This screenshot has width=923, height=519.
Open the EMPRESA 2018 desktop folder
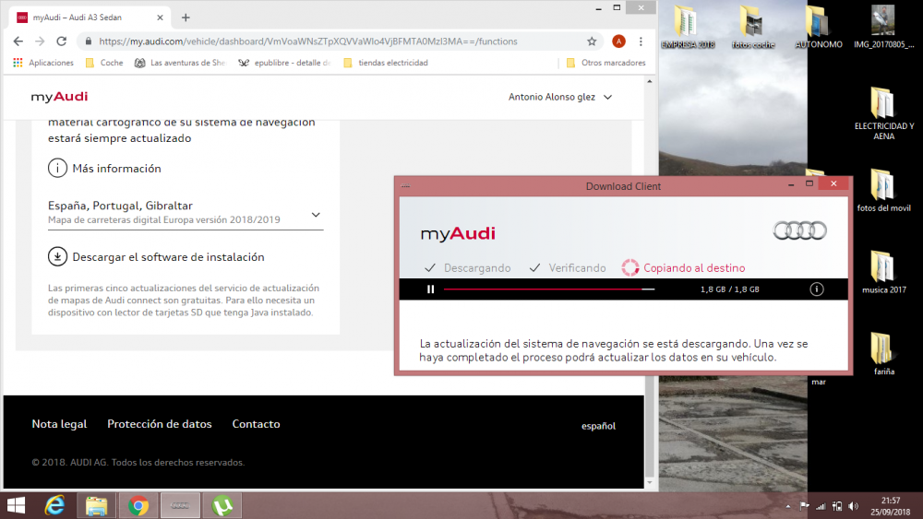click(687, 27)
